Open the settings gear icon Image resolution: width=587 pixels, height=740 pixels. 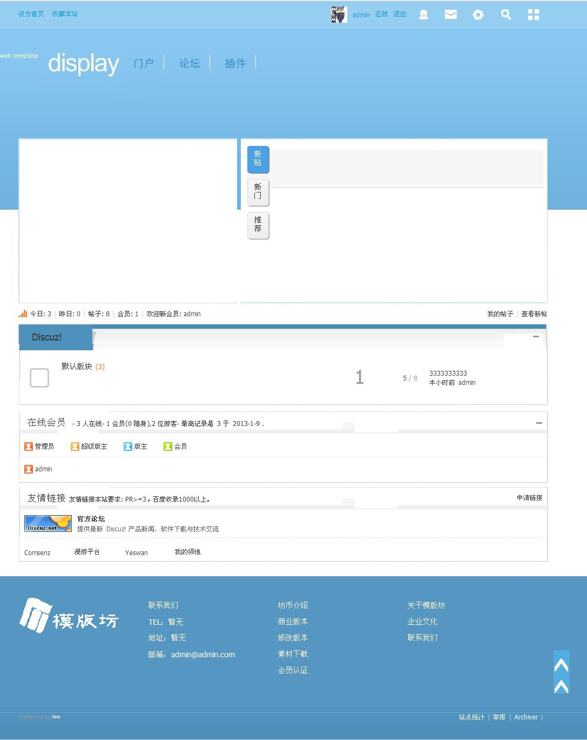pyautogui.click(x=478, y=15)
